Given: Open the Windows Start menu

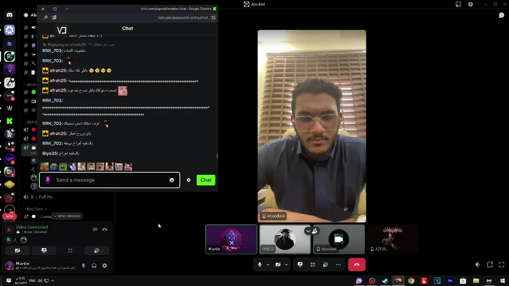Looking at the screenshot, I should click(502, 281).
